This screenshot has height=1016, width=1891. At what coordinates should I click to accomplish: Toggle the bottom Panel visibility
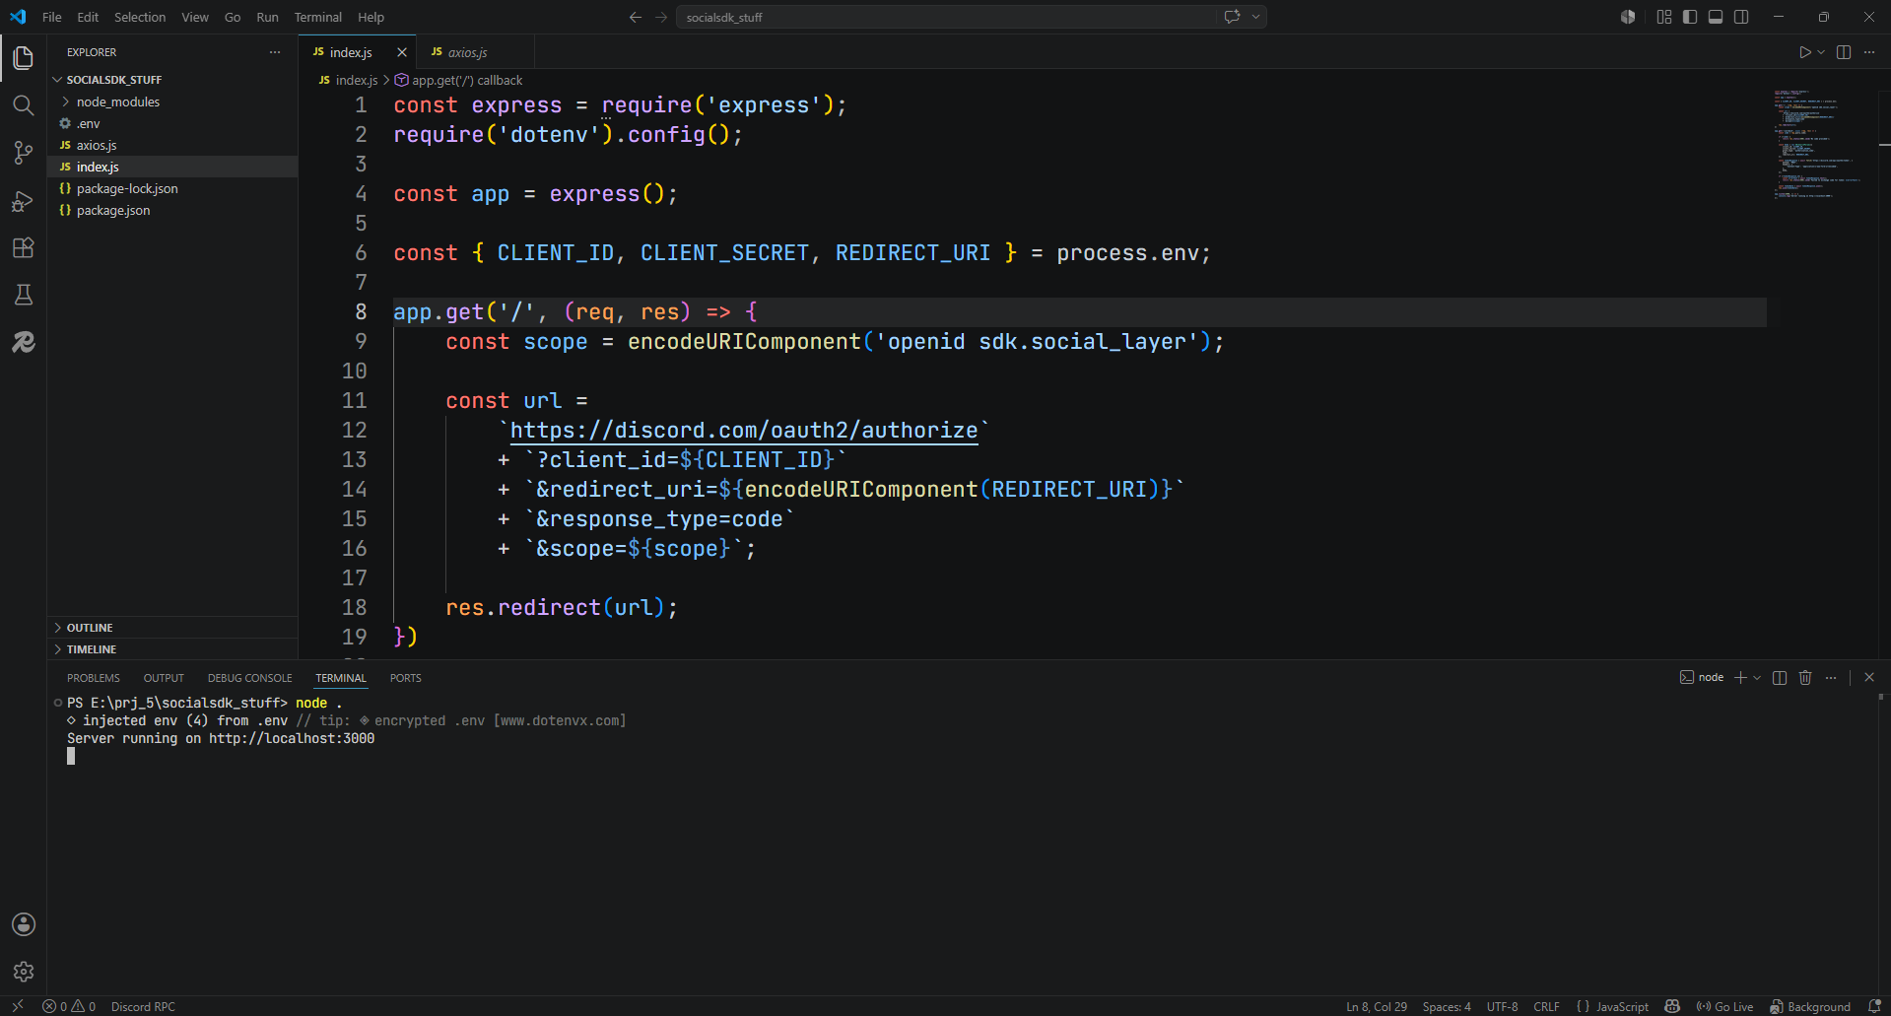coord(1716,17)
